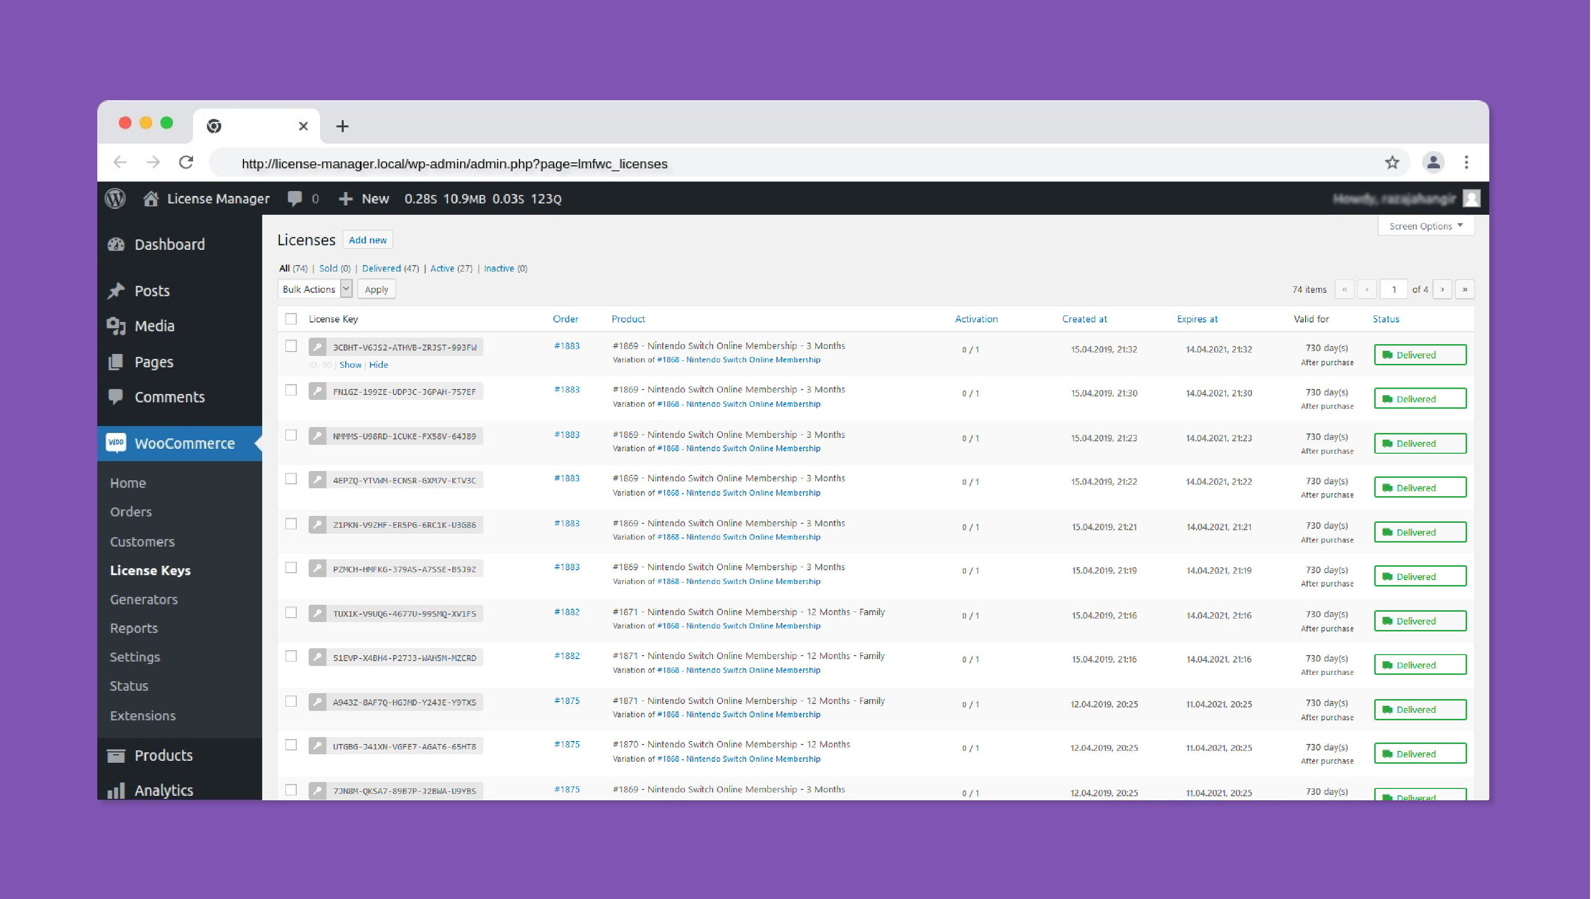Click the Products sidebar icon
The width and height of the screenshot is (1591, 899).
tap(118, 755)
